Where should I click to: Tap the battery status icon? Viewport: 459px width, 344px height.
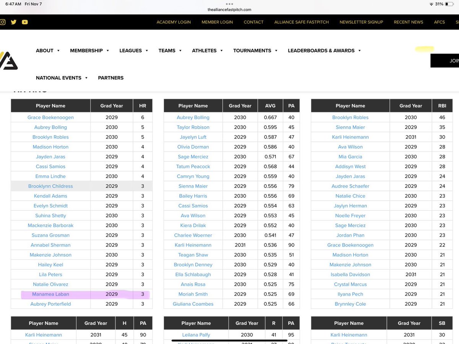pyautogui.click(x=450, y=4)
